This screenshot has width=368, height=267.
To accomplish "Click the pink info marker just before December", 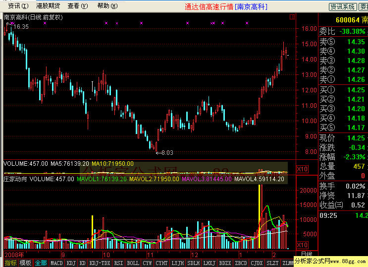I will pos(188,23).
